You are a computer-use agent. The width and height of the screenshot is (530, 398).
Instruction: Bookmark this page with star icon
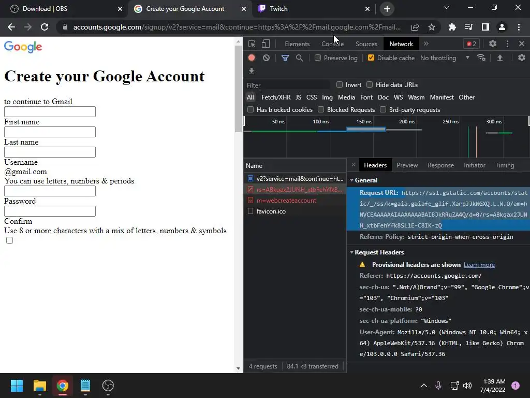pos(432,27)
